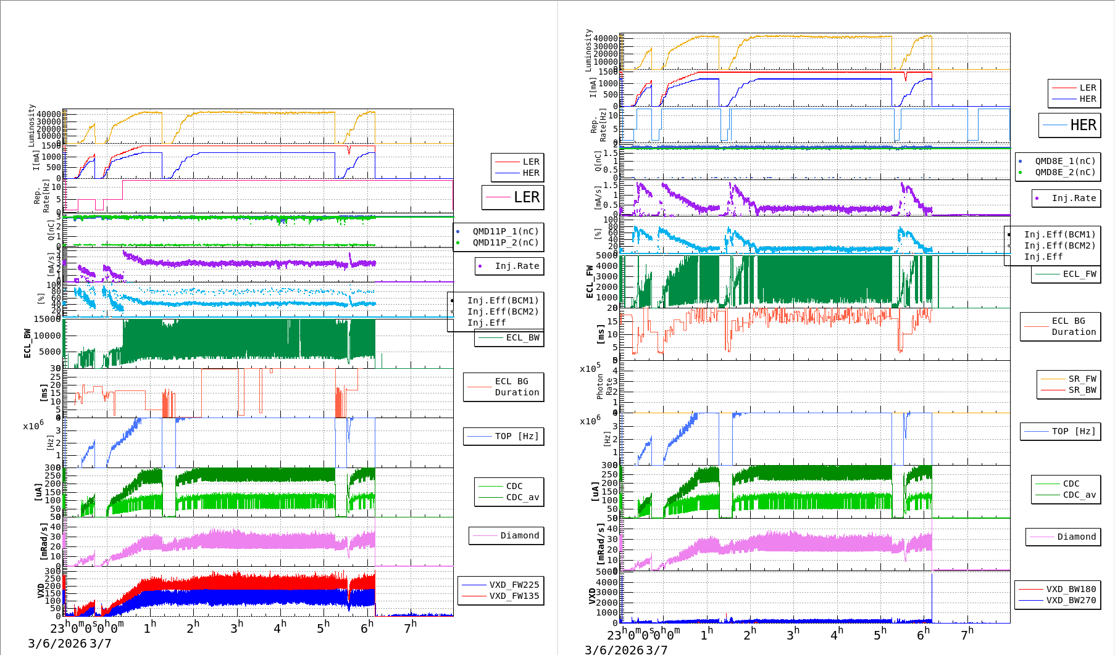Select the QMD11P_1(nC) blue legend marker
This screenshot has width=1115, height=655.
pyautogui.click(x=458, y=232)
